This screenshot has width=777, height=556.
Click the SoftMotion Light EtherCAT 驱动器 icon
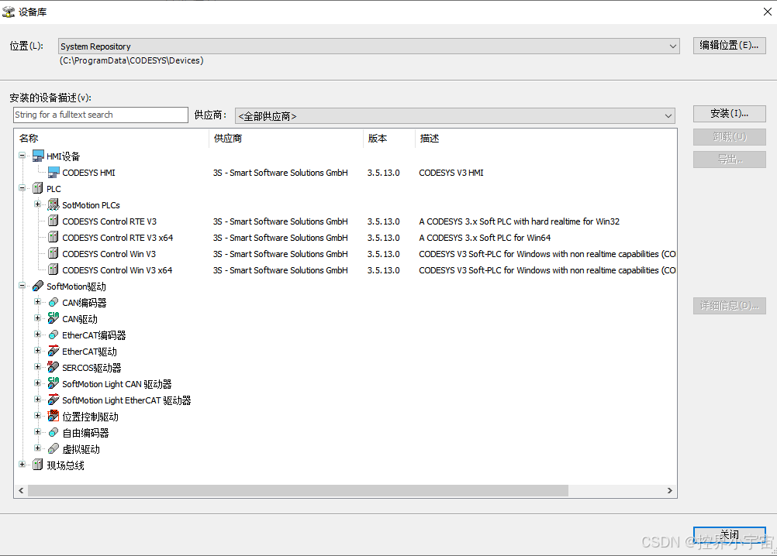click(54, 400)
